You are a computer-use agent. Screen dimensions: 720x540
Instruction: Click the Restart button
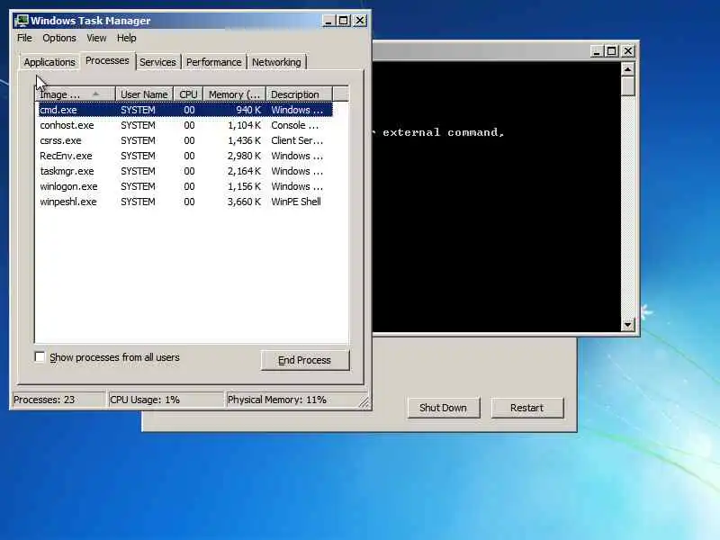(x=526, y=408)
